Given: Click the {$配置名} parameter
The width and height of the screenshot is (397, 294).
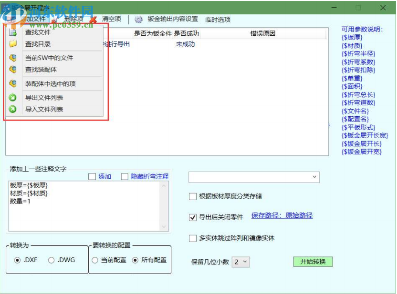Looking at the screenshot, I should (x=355, y=119).
